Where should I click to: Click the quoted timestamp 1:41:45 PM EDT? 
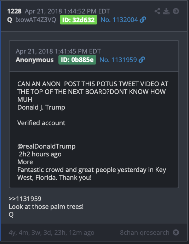(x=78, y=51)
